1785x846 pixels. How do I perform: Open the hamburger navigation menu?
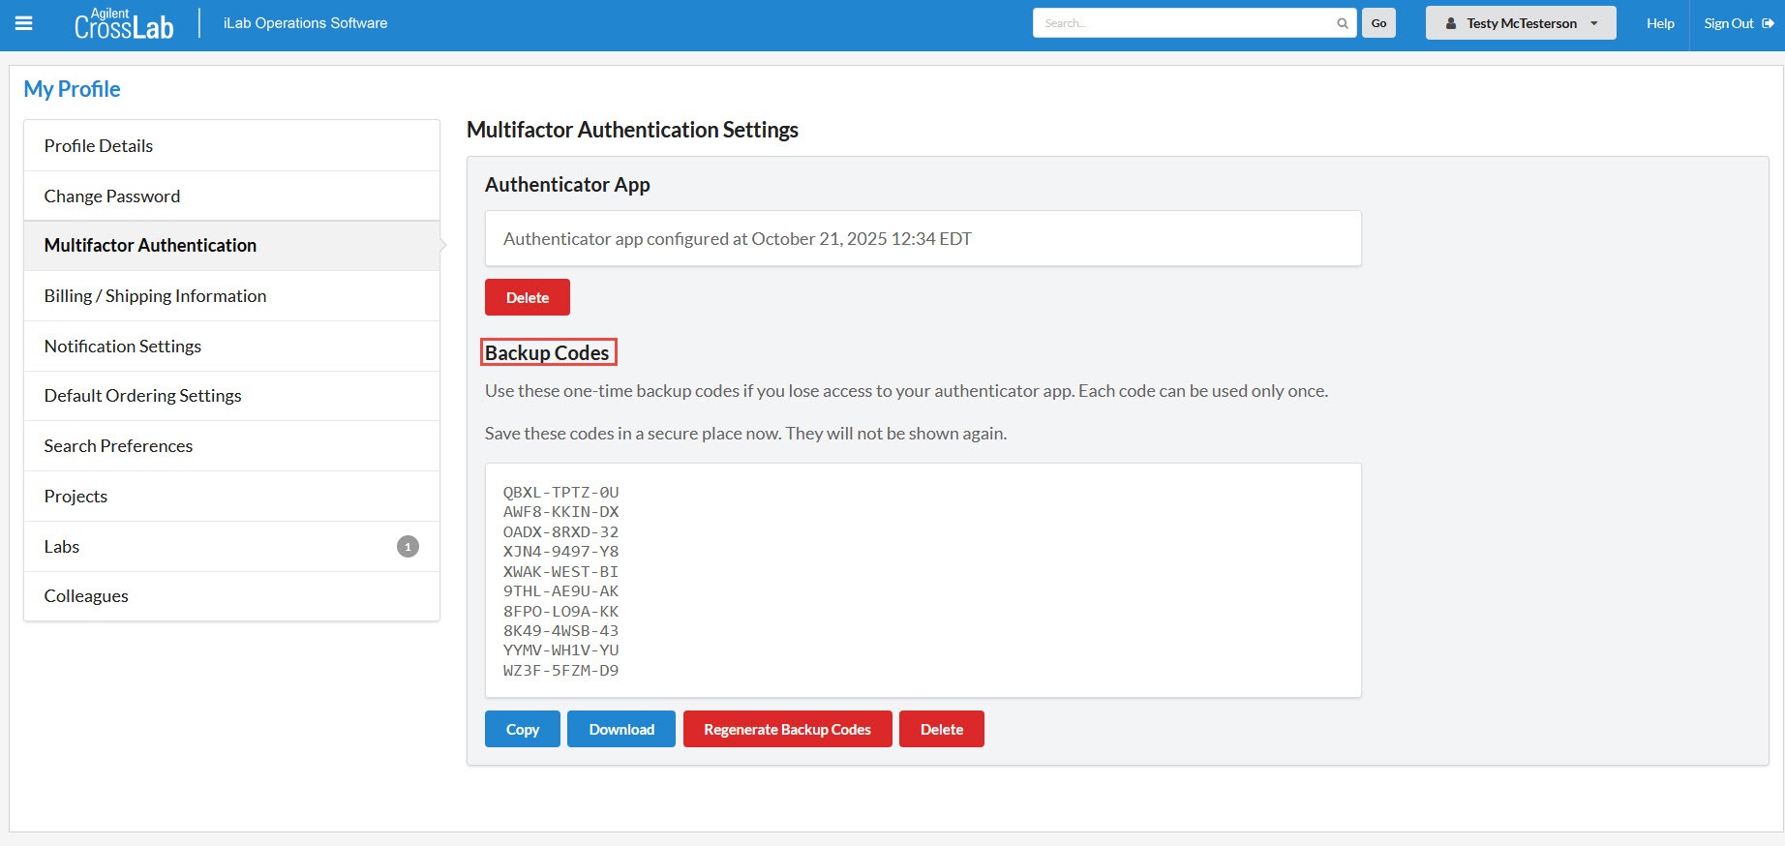pyautogui.click(x=24, y=23)
